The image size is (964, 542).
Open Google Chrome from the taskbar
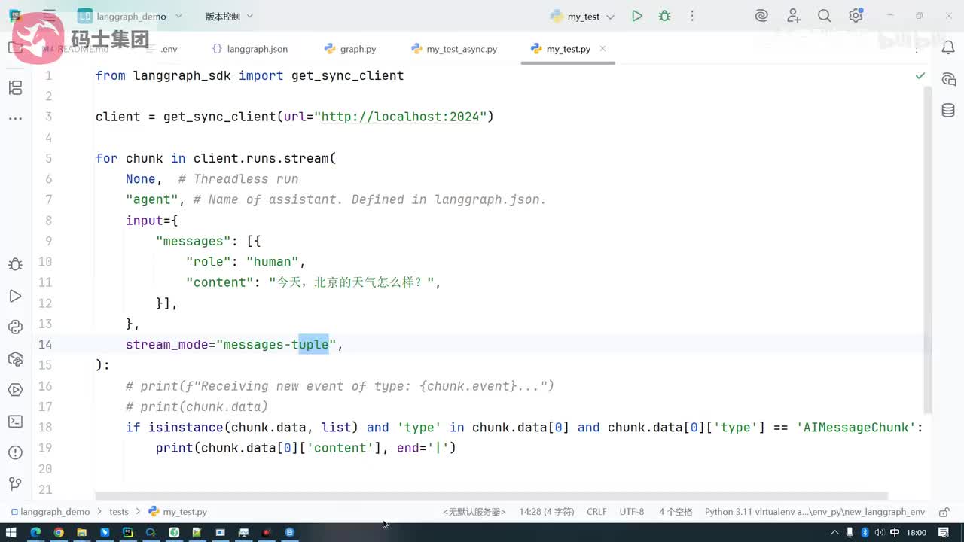[x=58, y=532]
